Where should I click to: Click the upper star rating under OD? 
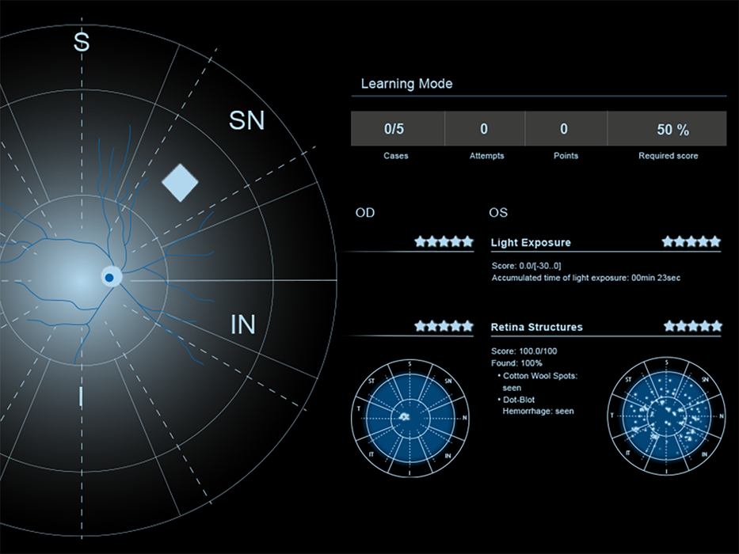[444, 241]
